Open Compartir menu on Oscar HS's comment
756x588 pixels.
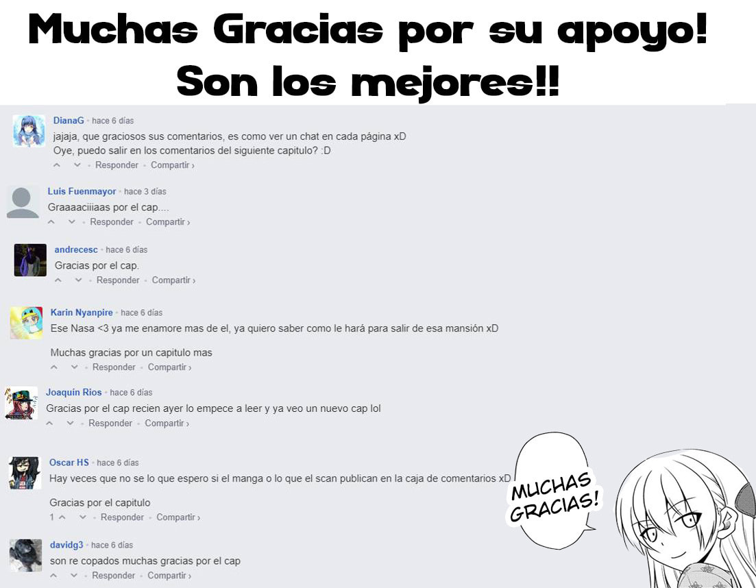(178, 517)
